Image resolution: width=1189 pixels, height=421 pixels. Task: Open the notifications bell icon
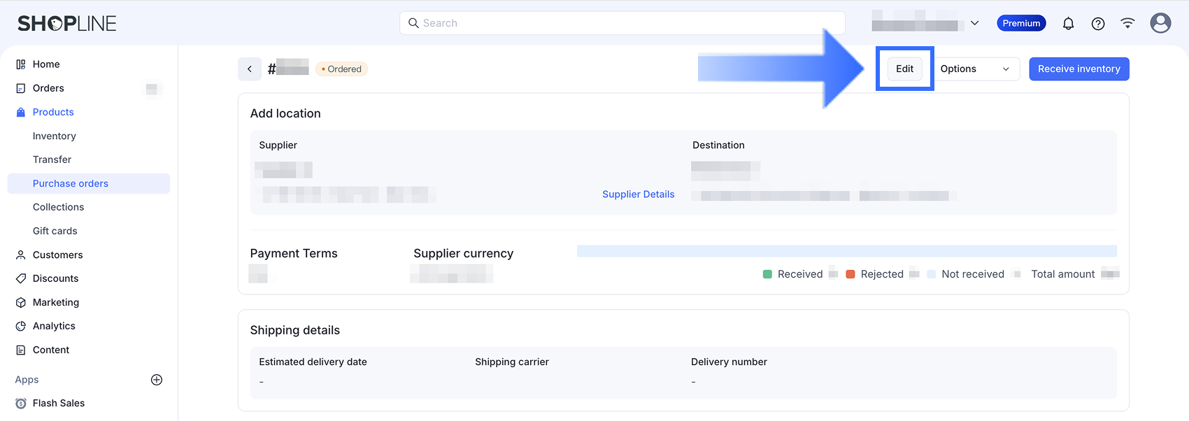tap(1068, 23)
